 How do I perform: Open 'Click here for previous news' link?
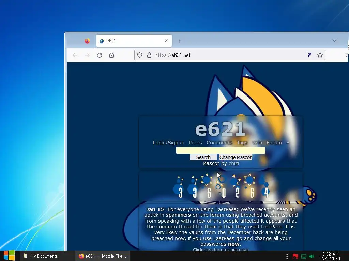point(221,249)
